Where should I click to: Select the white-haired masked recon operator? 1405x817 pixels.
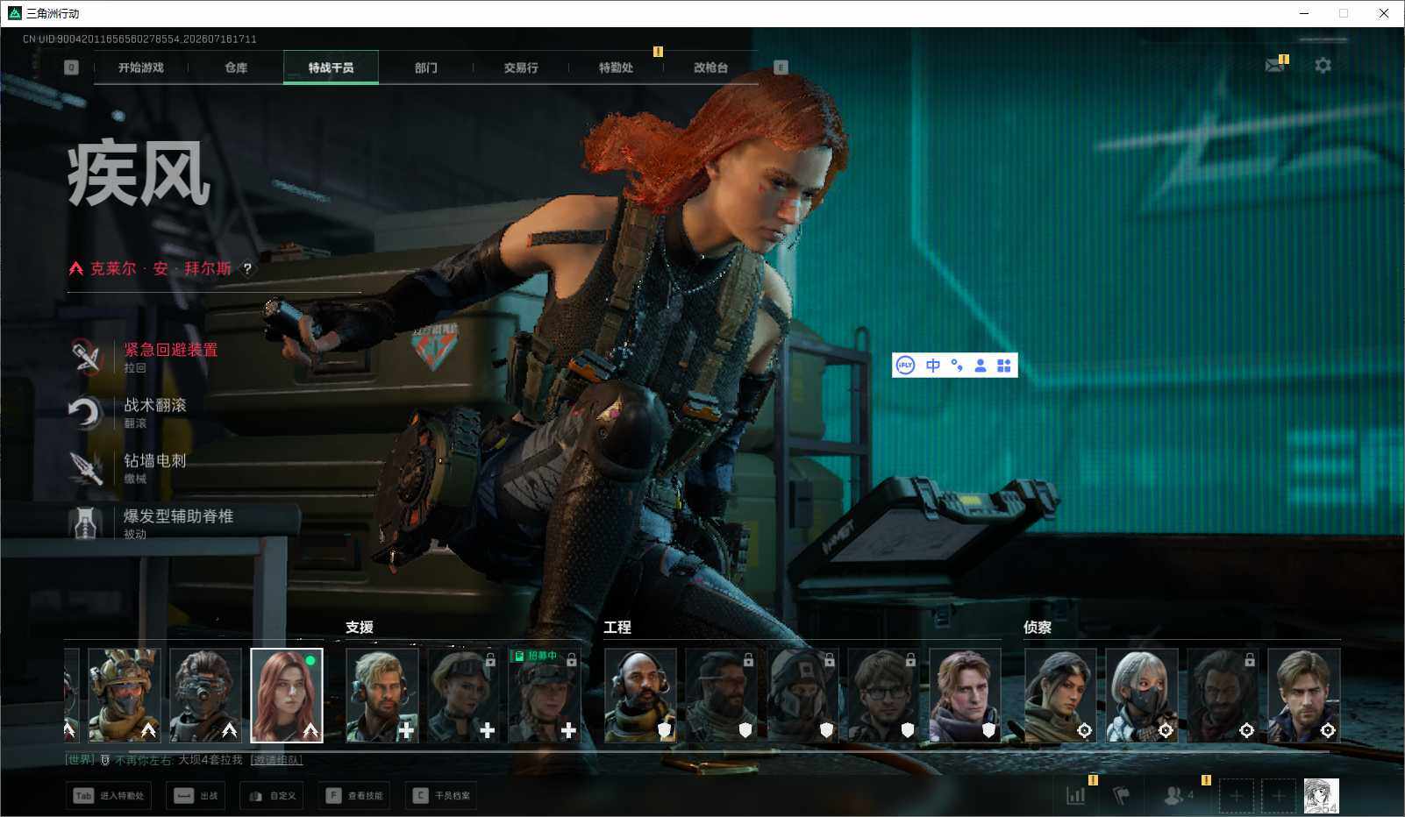coord(1141,695)
